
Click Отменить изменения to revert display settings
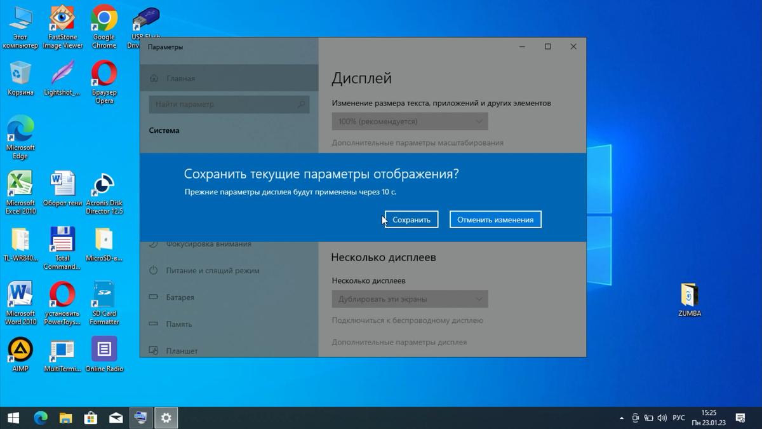495,219
